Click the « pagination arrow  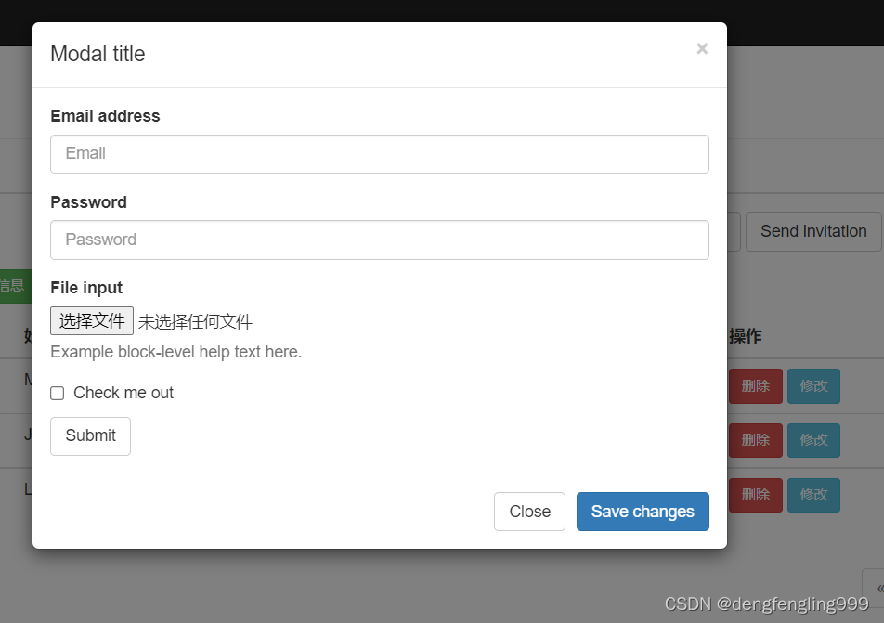tap(876, 588)
